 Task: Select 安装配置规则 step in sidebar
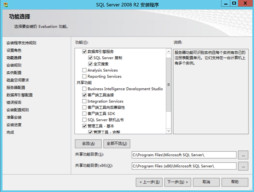pyautogui.click(x=18, y=110)
